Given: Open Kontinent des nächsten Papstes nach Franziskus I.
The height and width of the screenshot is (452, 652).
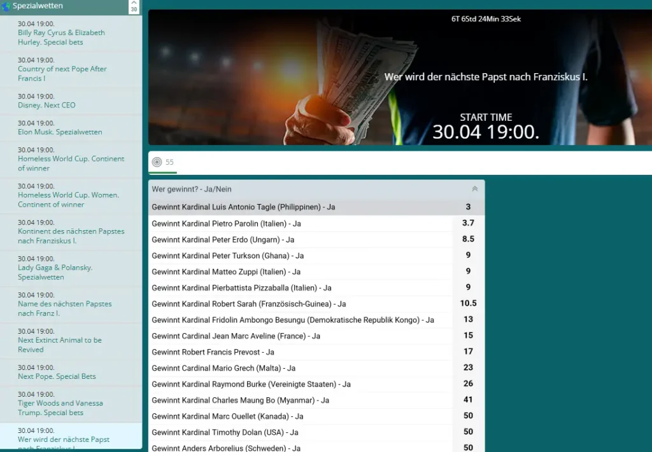Looking at the screenshot, I should click(x=71, y=231).
